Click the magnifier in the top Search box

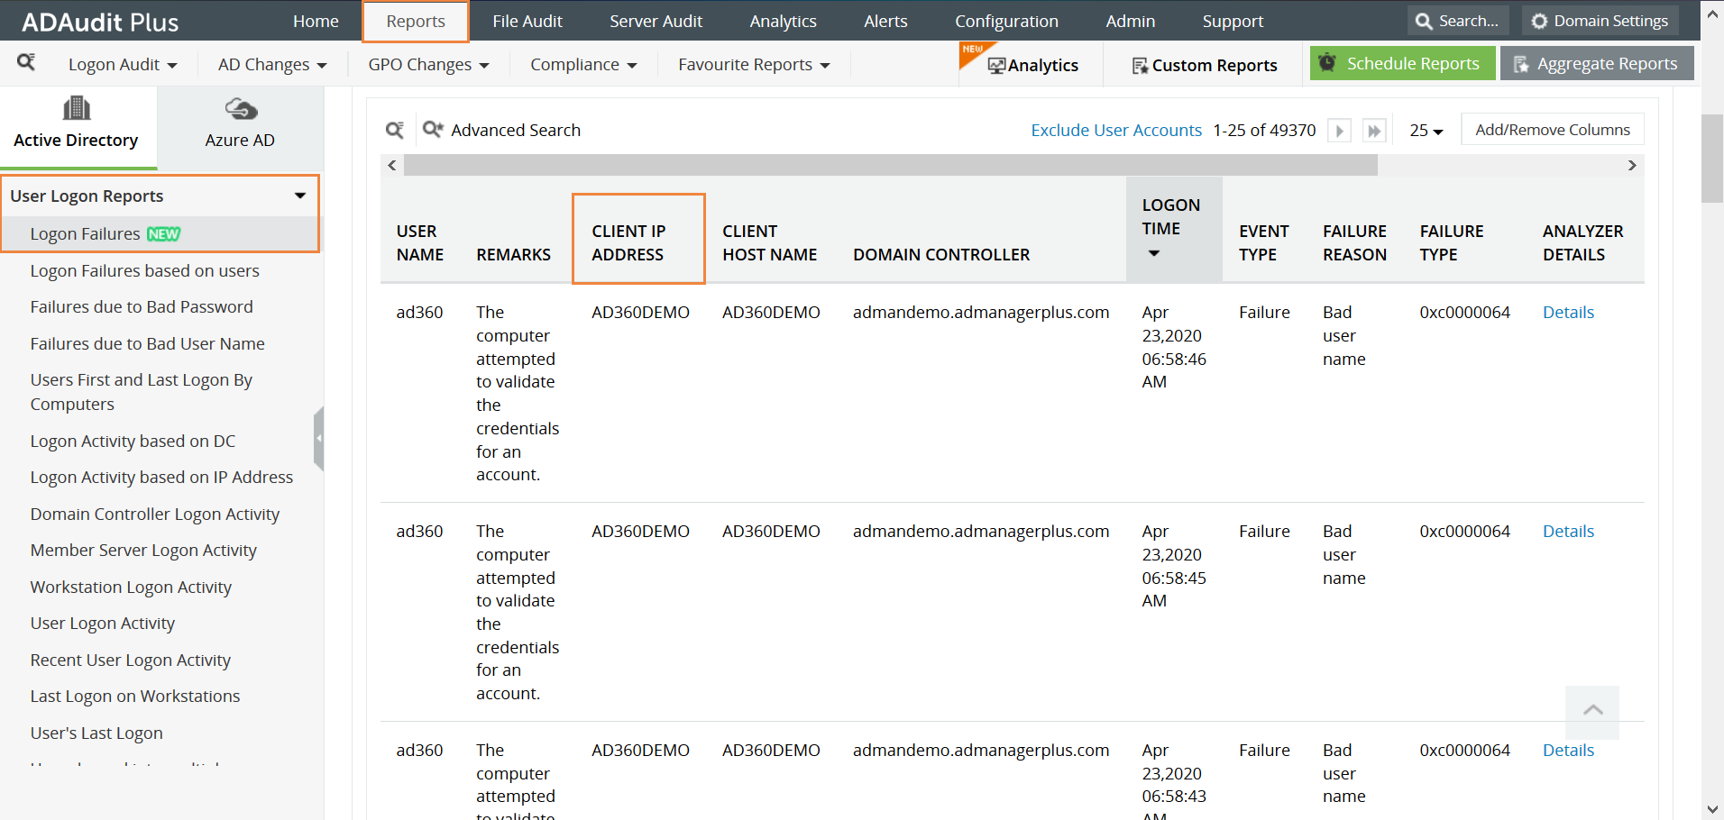(1424, 21)
